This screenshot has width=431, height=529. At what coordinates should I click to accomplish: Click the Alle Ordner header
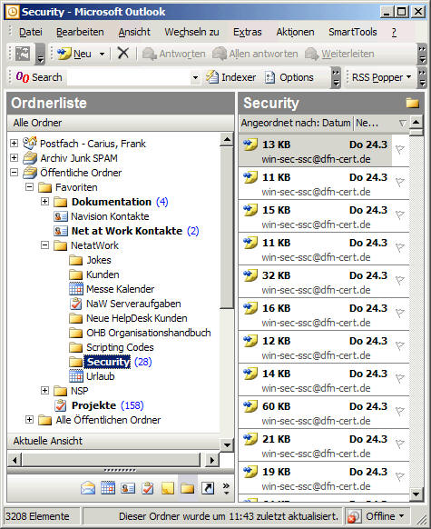coord(121,123)
